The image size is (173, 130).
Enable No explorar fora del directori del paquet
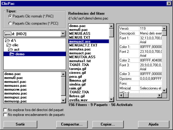[5, 110]
